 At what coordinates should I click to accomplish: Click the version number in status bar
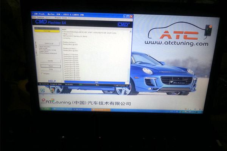pyautogui.click(x=44, y=84)
